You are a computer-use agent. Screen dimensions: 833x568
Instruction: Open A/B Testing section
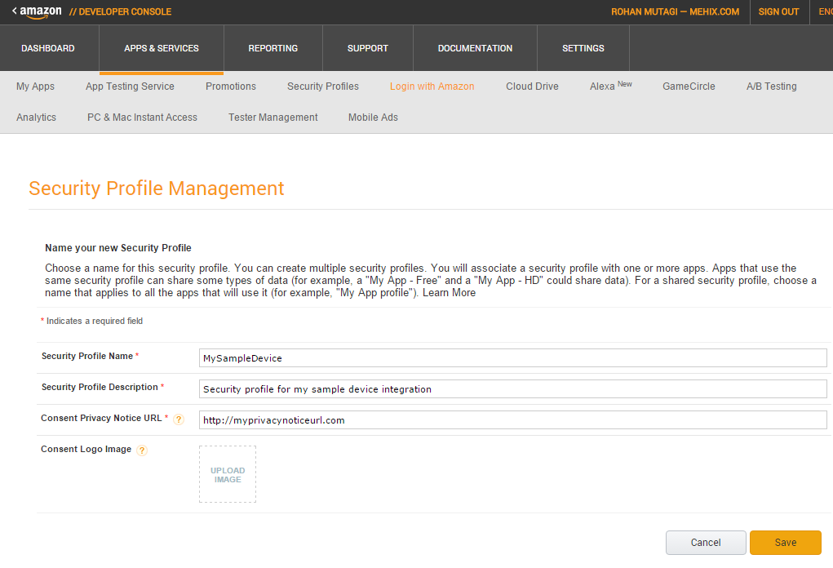(x=771, y=86)
